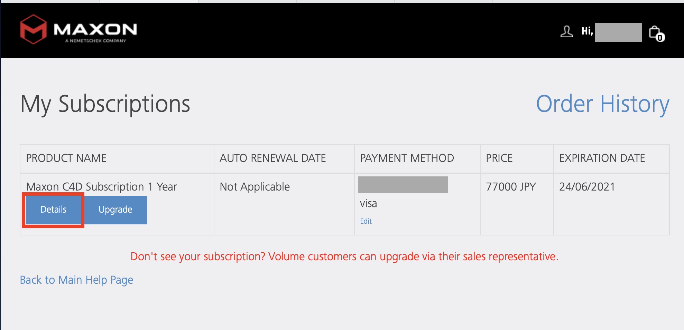Open the user profile icon

pyautogui.click(x=566, y=32)
